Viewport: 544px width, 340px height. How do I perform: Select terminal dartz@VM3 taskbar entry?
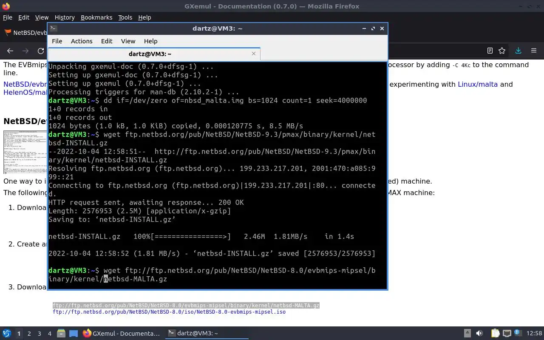(x=207, y=333)
